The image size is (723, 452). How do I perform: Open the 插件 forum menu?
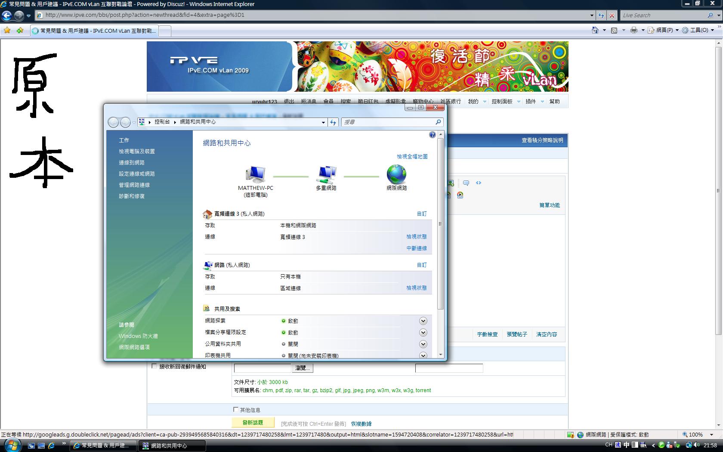[x=531, y=102]
